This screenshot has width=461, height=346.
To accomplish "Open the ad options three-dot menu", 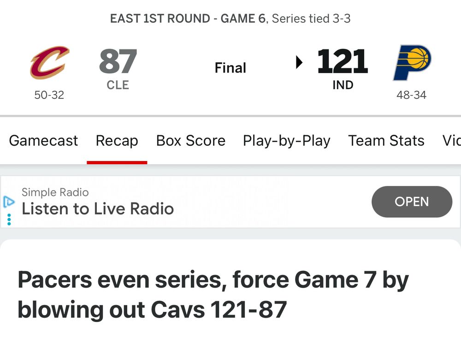I will (x=8, y=219).
